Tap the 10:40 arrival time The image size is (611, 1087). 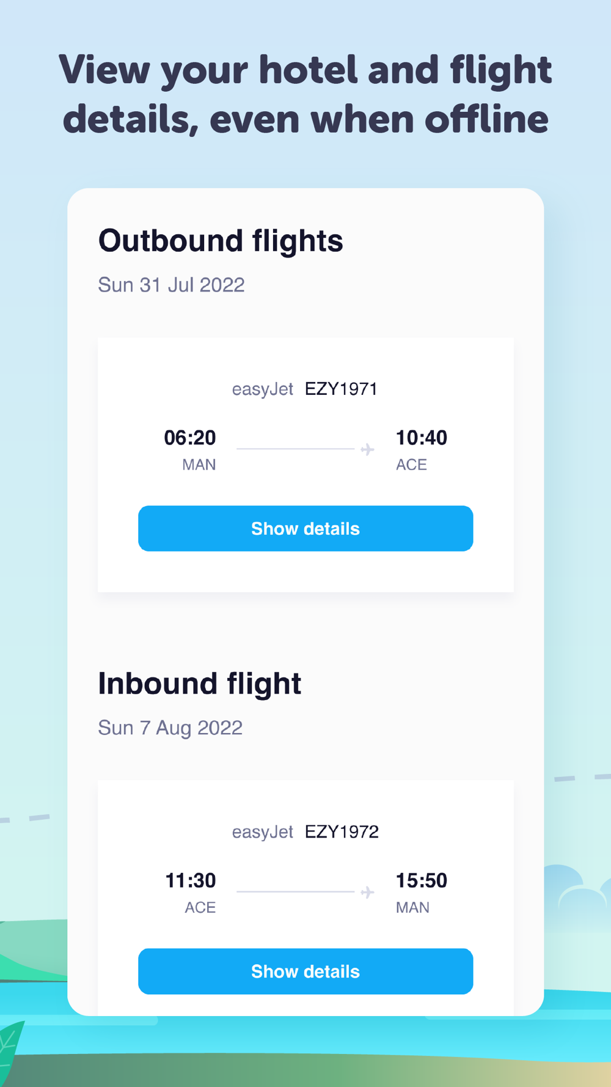[x=422, y=438]
